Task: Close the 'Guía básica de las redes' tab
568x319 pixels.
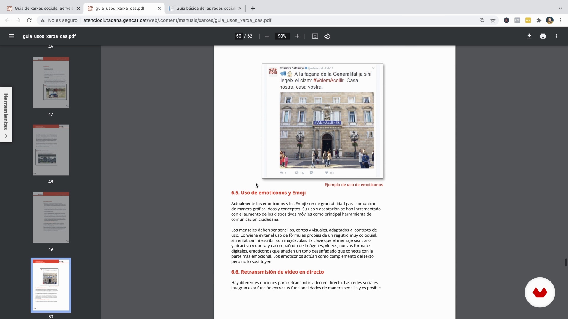Action: pos(240,9)
